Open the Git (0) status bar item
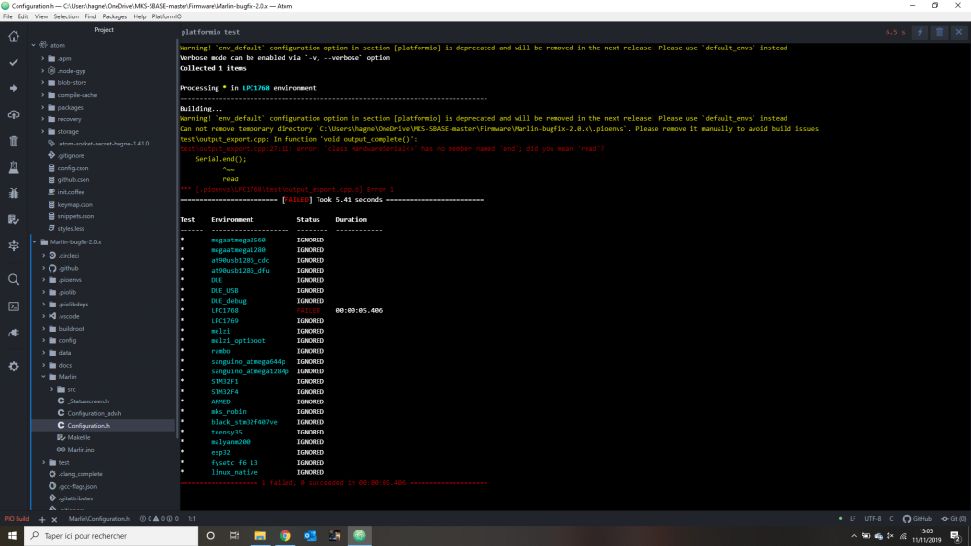971x546 pixels. click(954, 519)
